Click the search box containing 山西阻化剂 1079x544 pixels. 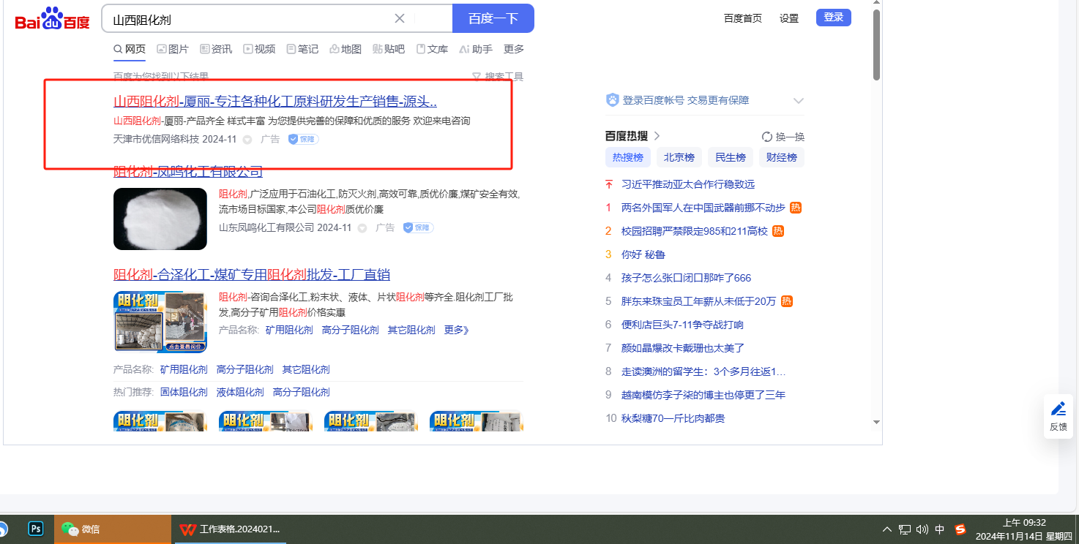[249, 19]
